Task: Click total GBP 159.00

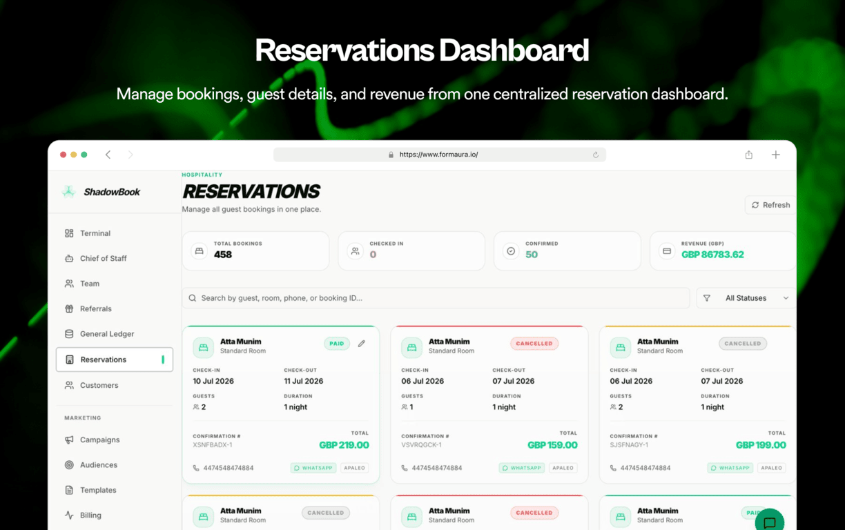Action: click(552, 445)
